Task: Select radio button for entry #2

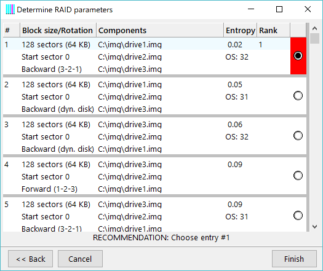Action: (298, 96)
